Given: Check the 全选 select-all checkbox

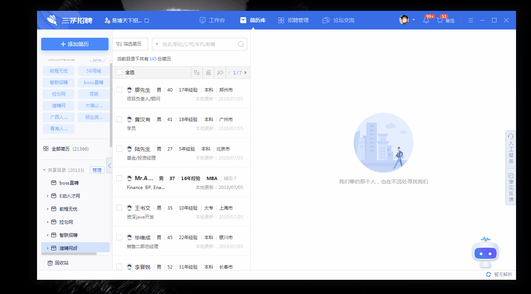Looking at the screenshot, I should pos(119,72).
